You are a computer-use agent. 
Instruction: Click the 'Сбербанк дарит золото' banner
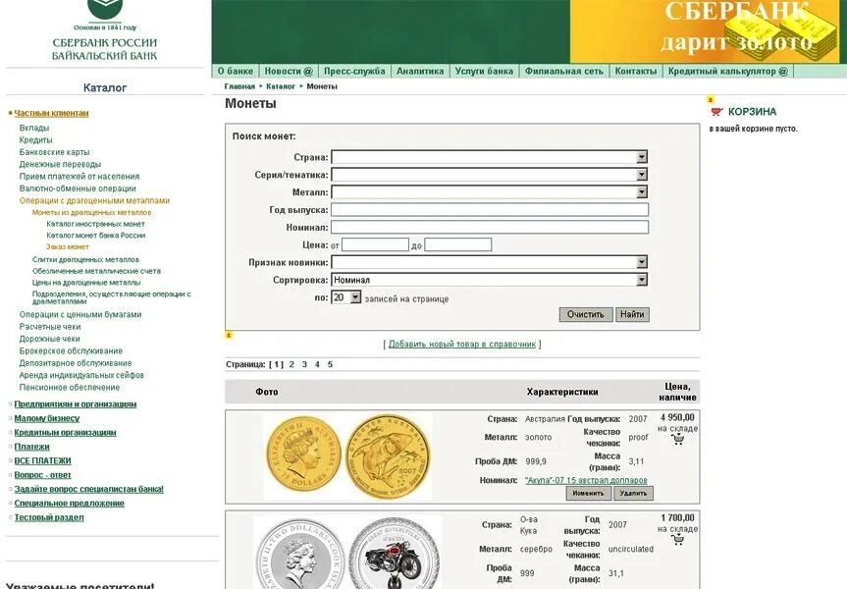pyautogui.click(x=705, y=31)
